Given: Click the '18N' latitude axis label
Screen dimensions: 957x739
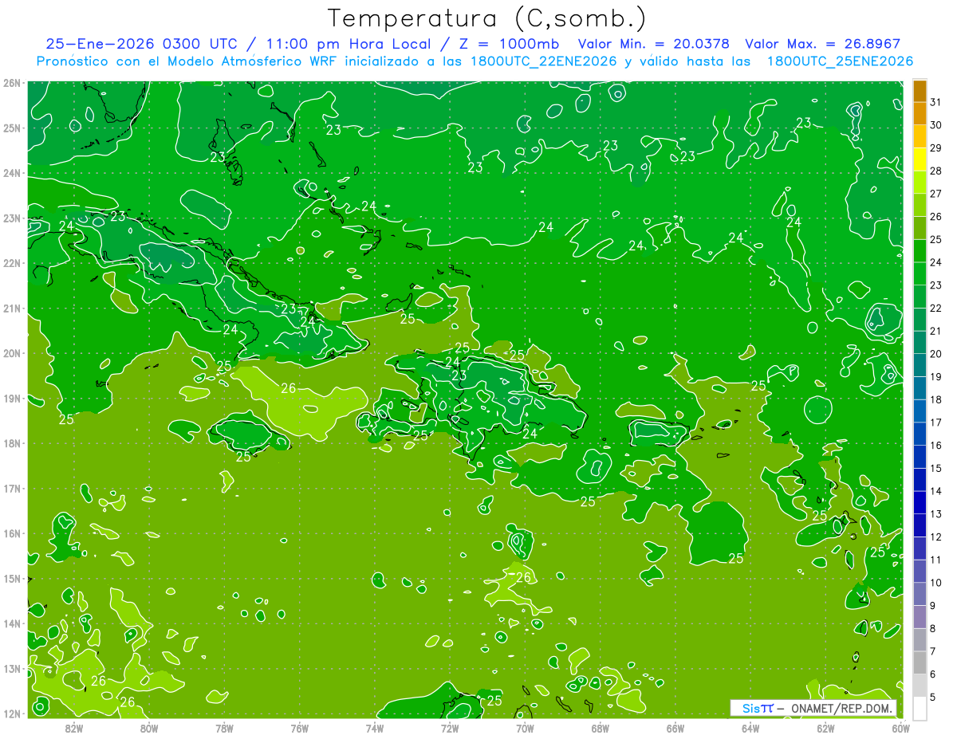Looking at the screenshot, I should click(x=11, y=443).
